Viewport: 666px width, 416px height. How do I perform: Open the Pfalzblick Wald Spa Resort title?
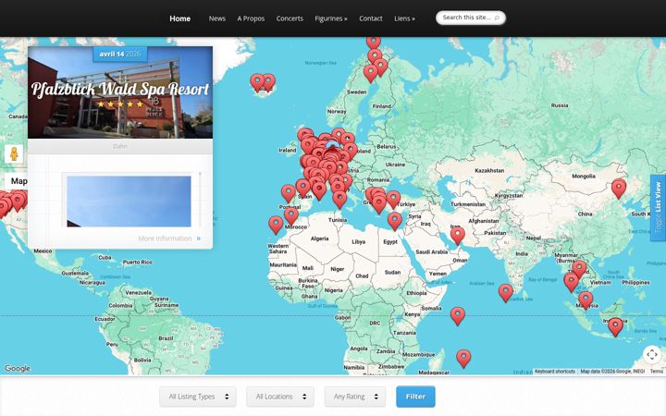click(x=120, y=89)
